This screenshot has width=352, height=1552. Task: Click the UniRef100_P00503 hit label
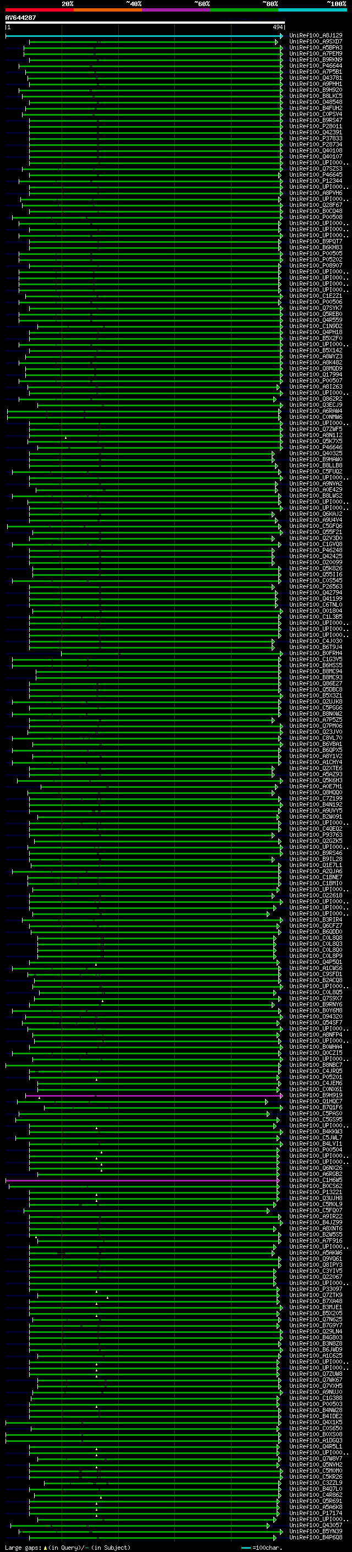pos(316,1404)
